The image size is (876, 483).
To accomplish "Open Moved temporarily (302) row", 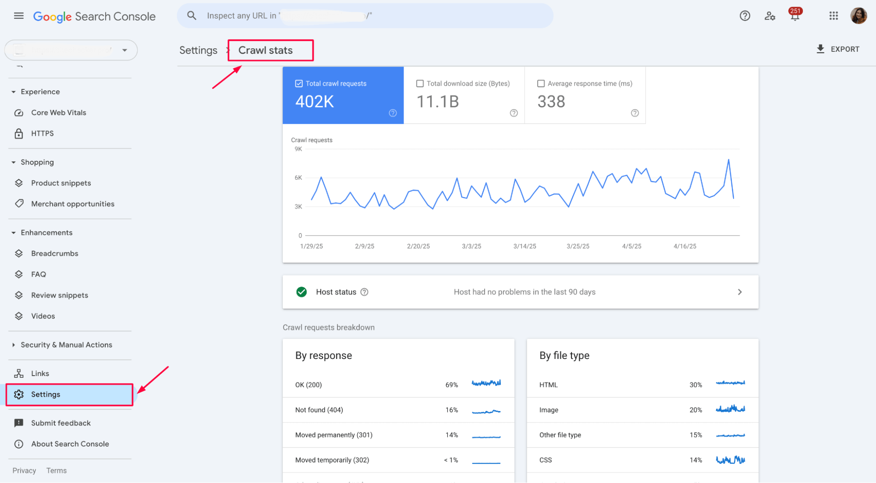I will (x=398, y=460).
